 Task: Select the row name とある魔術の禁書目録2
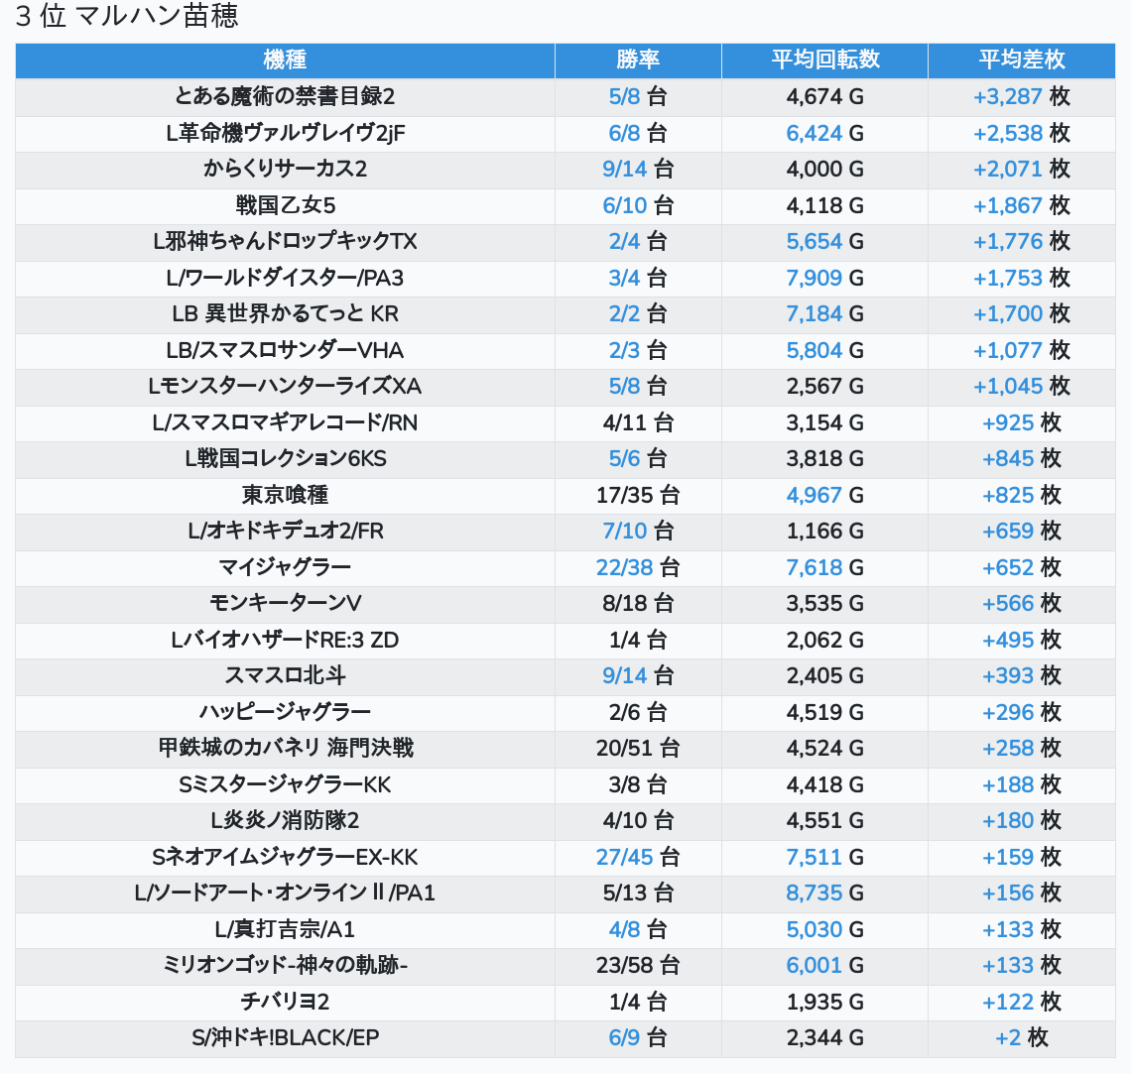pos(285,96)
